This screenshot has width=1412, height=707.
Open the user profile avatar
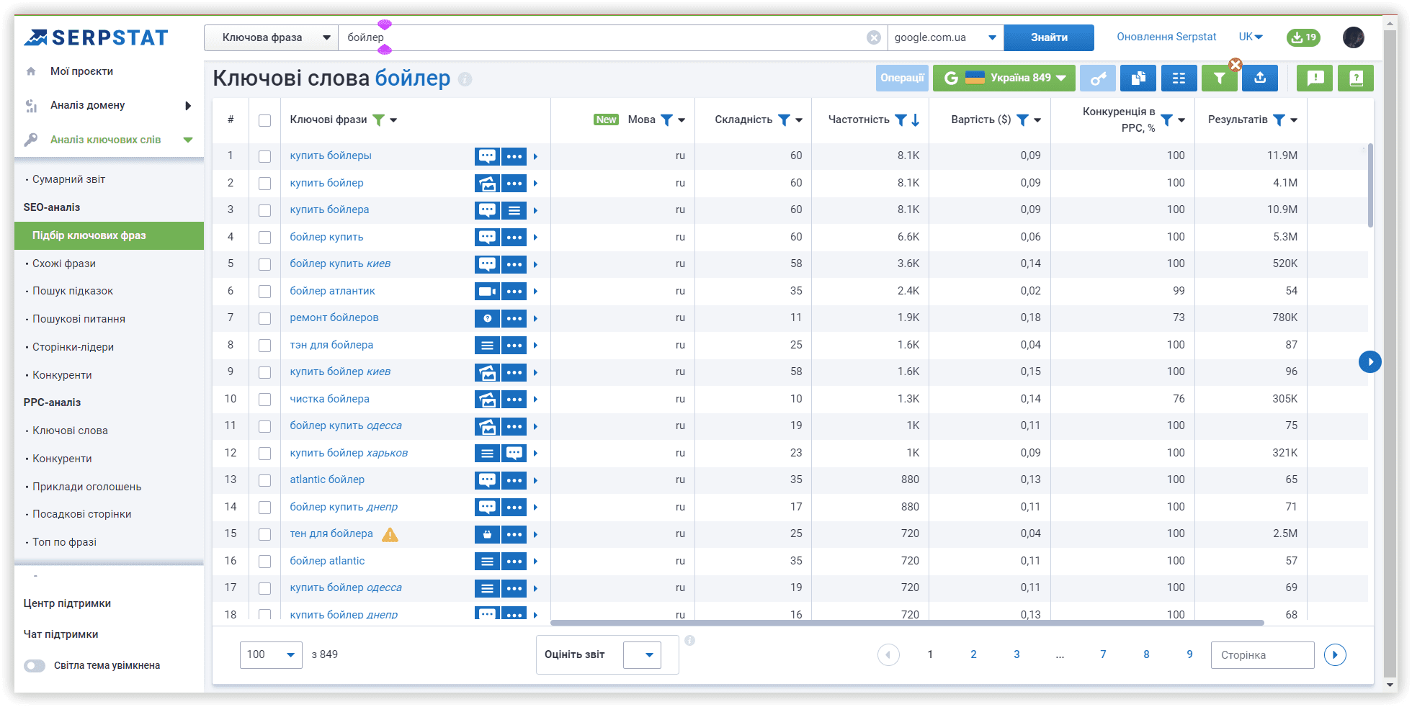pos(1354,37)
